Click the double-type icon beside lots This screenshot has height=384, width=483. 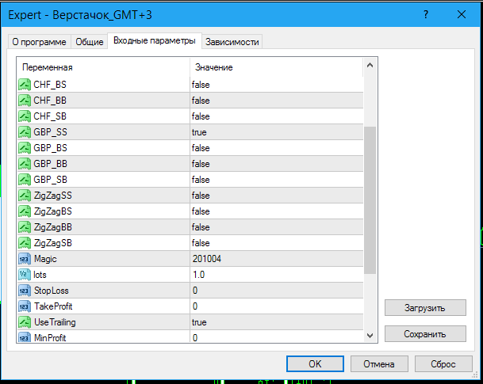[x=25, y=275]
